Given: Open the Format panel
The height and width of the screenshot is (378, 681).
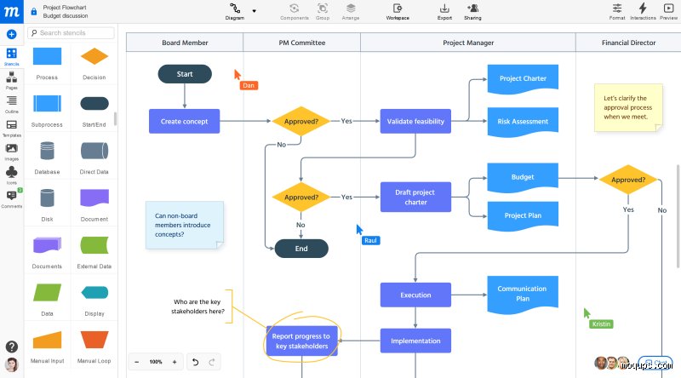Looking at the screenshot, I should (617, 12).
